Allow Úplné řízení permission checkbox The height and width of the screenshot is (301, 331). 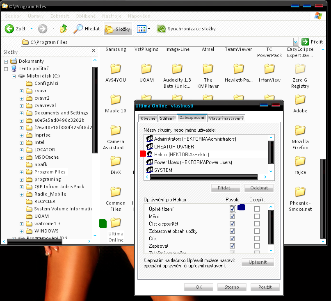pos(232,209)
